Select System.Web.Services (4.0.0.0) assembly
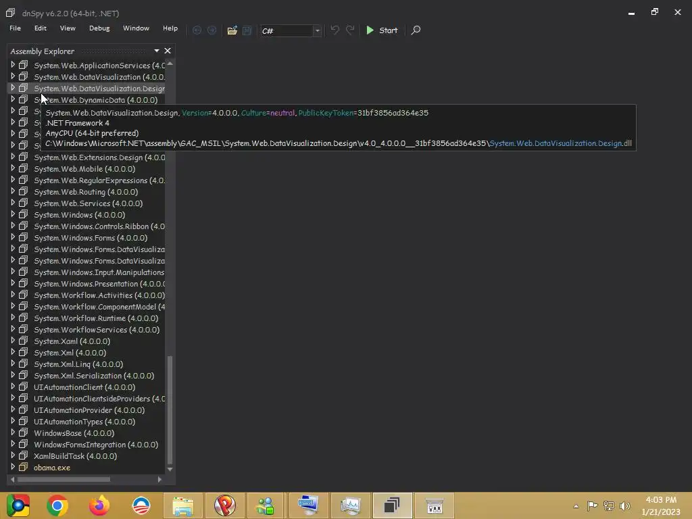Image resolution: width=692 pixels, height=519 pixels. pos(89,203)
